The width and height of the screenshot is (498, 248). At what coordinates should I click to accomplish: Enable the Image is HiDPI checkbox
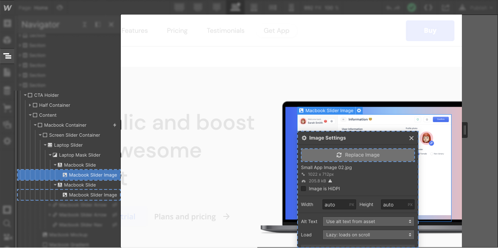pyautogui.click(x=304, y=189)
